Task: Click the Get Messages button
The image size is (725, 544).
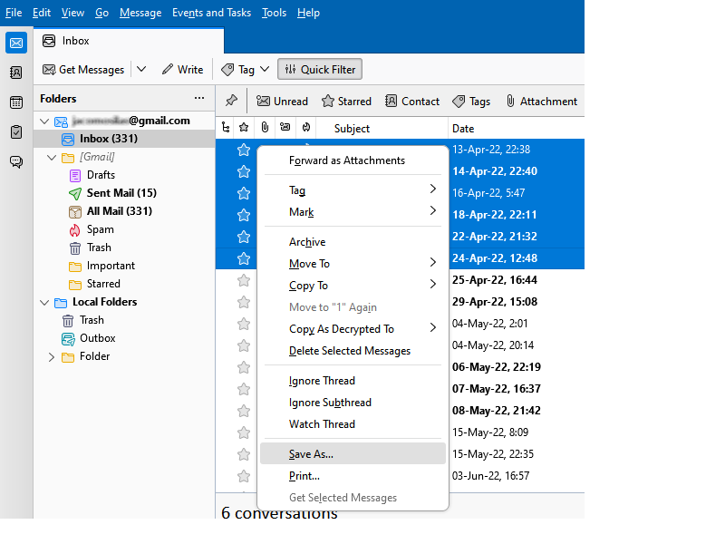Action: click(x=83, y=70)
